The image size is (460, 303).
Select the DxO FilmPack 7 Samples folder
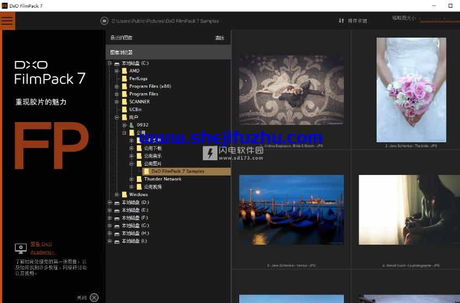178,171
